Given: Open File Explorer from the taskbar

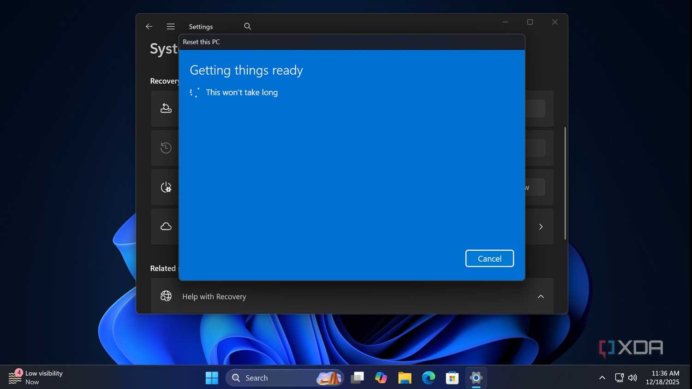Looking at the screenshot, I should [x=405, y=378].
